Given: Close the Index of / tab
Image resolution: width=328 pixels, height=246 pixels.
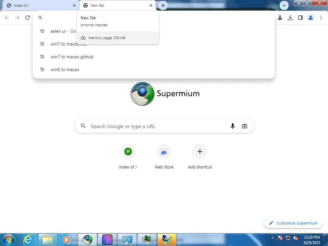Looking at the screenshot, I should point(74,5).
